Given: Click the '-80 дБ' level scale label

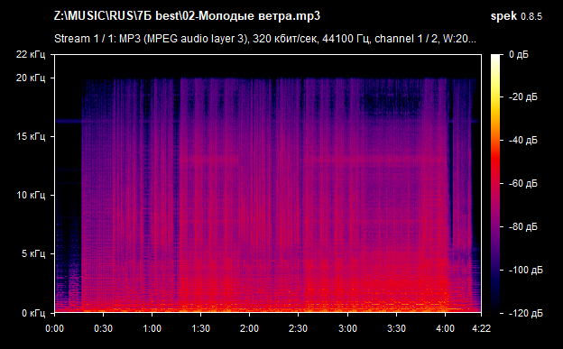Looking at the screenshot, I should click(523, 227).
